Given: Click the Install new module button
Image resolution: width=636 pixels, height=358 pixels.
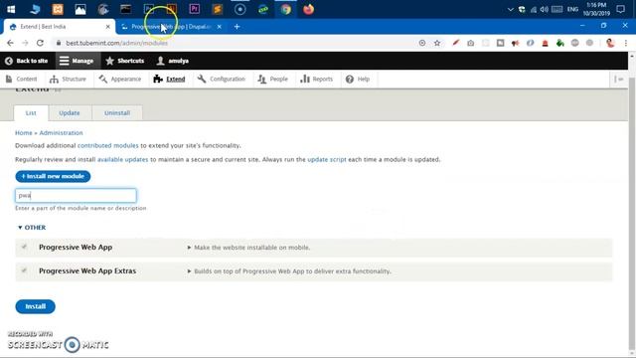Looking at the screenshot, I should click(x=53, y=176).
